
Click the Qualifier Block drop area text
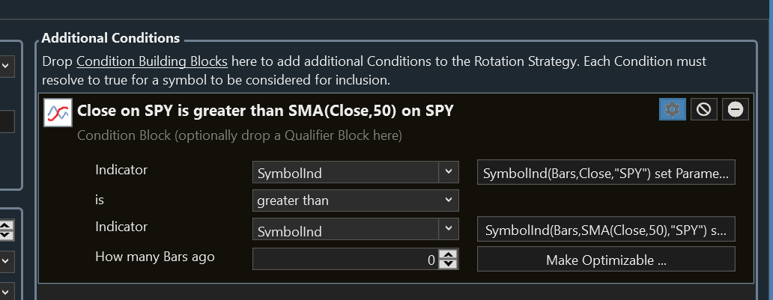coord(240,136)
